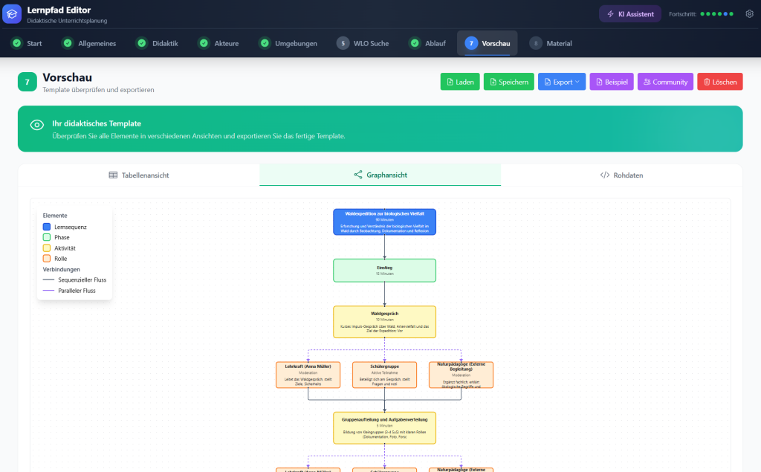Switch to the Akteure step

point(219,43)
